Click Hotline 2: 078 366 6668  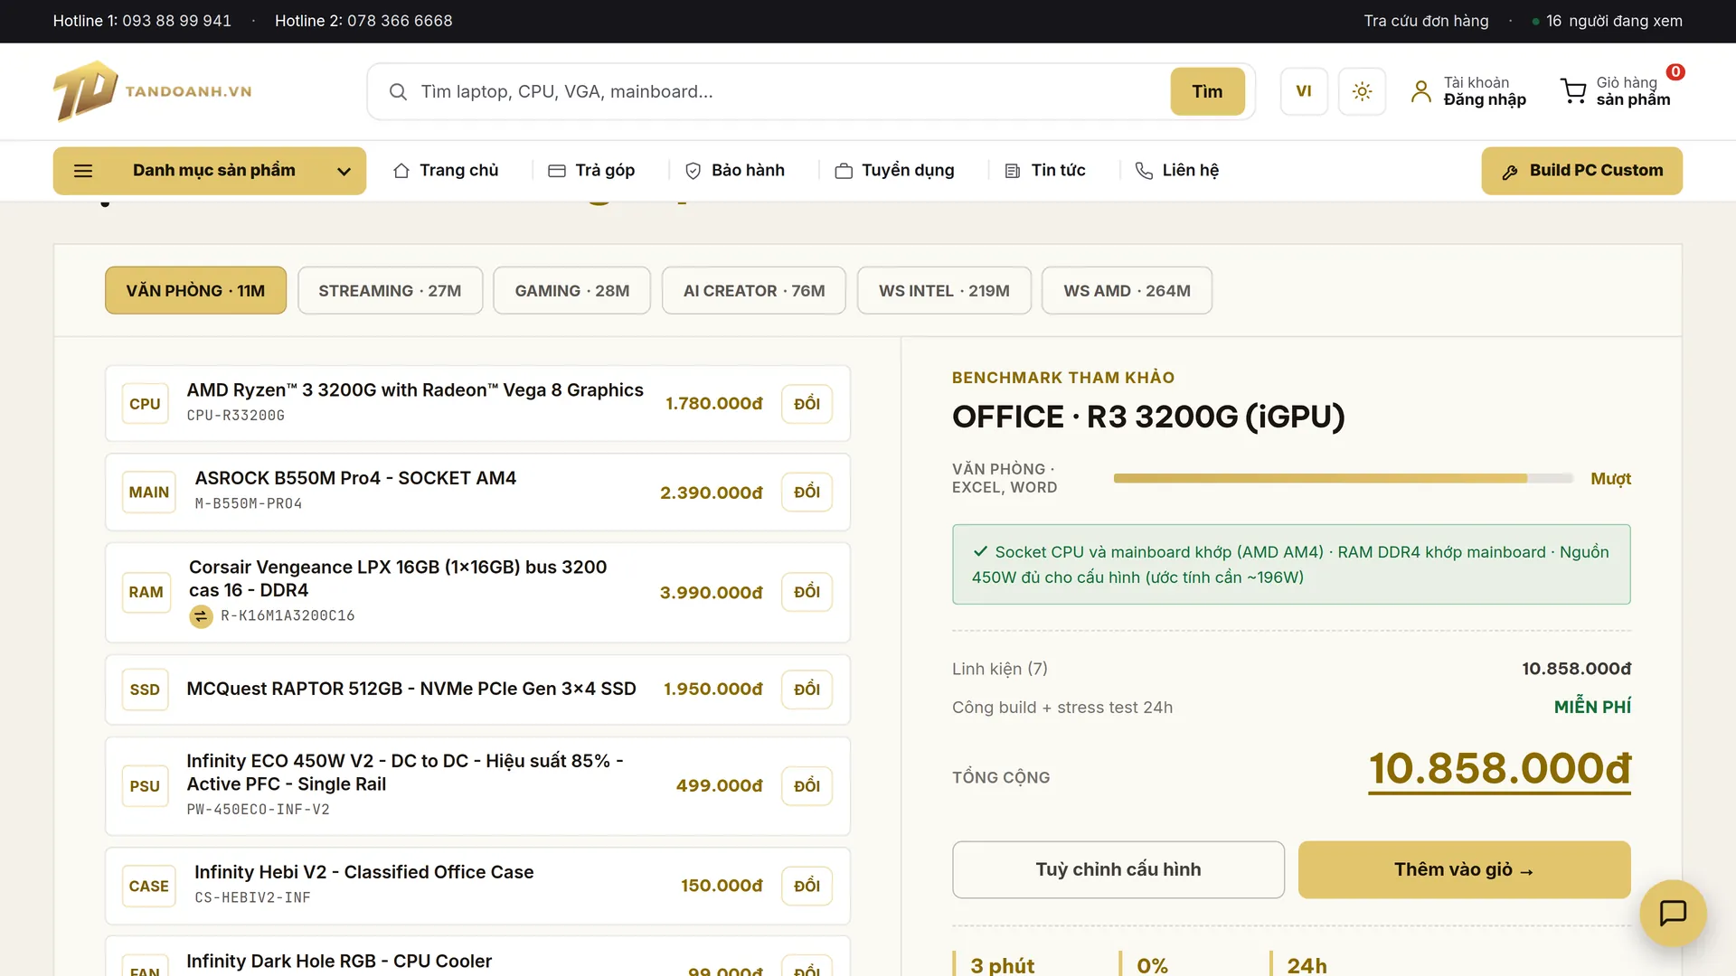(363, 21)
